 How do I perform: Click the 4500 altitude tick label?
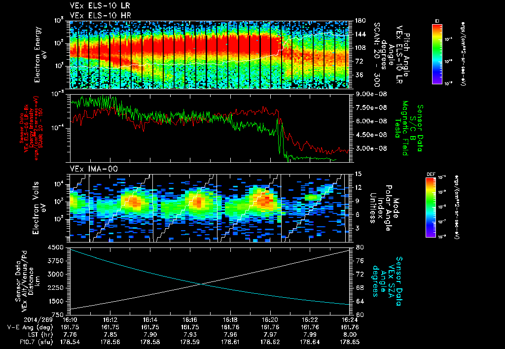pyautogui.click(x=55, y=247)
